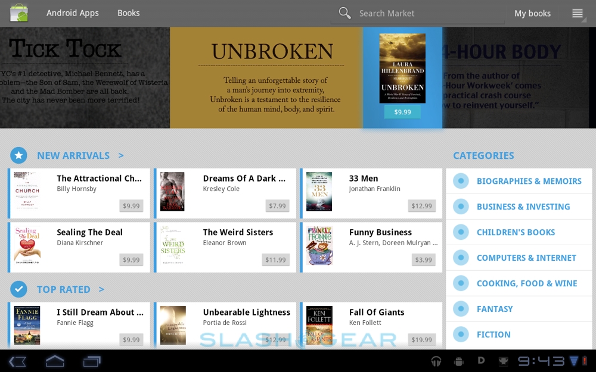Image resolution: width=596 pixels, height=372 pixels.
Task: Tap the Android Market bag logo
Action: tap(18, 12)
